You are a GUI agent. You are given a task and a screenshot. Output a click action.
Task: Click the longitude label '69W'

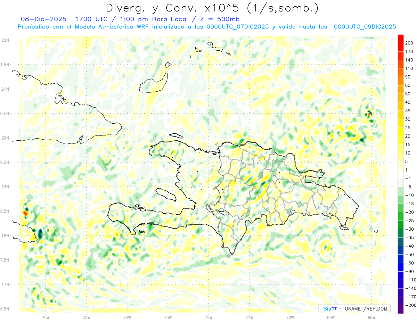pyautogui.click(x=331, y=317)
